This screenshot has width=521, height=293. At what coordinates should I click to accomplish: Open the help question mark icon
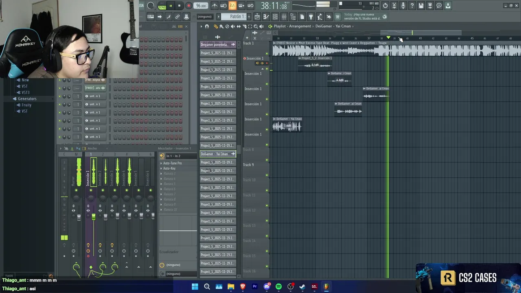tap(412, 6)
